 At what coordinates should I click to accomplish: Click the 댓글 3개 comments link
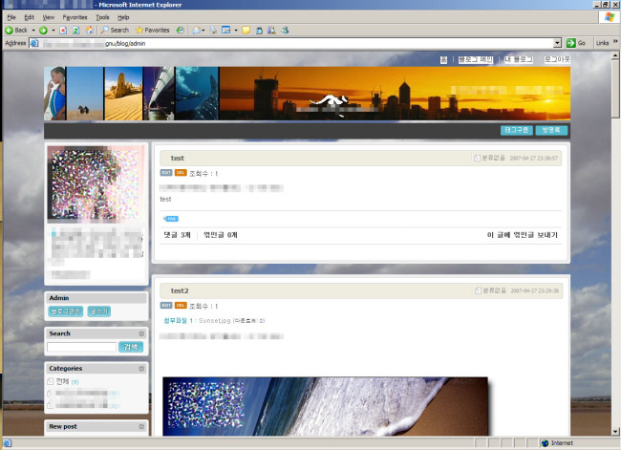[177, 235]
